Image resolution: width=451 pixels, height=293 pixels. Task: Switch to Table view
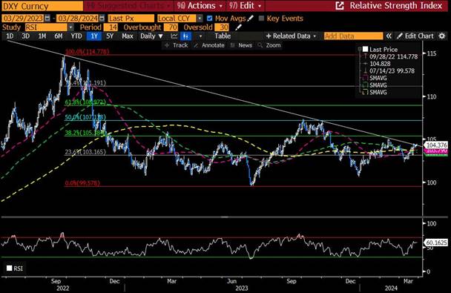tap(223, 36)
